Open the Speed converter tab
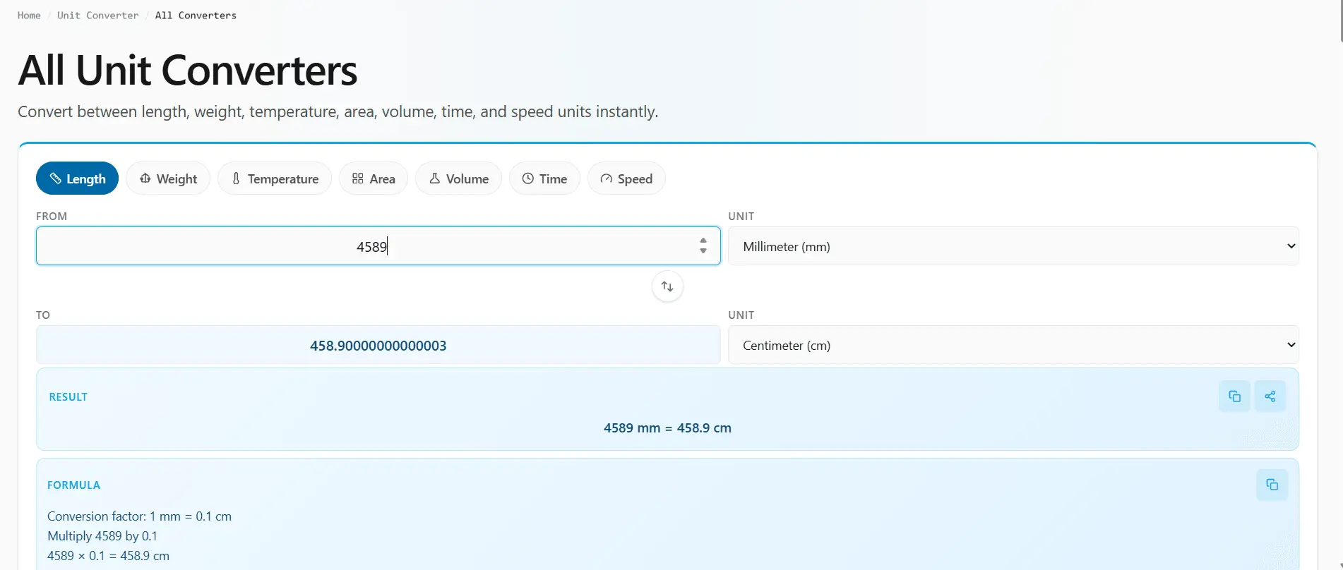This screenshot has width=1343, height=570. 626,178
